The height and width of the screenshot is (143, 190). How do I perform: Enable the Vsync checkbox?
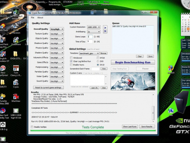tap(71, 65)
